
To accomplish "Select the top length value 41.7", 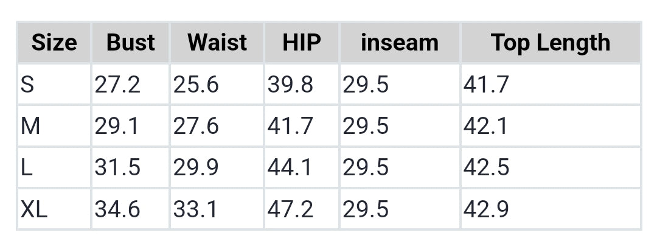I will pos(485,85).
